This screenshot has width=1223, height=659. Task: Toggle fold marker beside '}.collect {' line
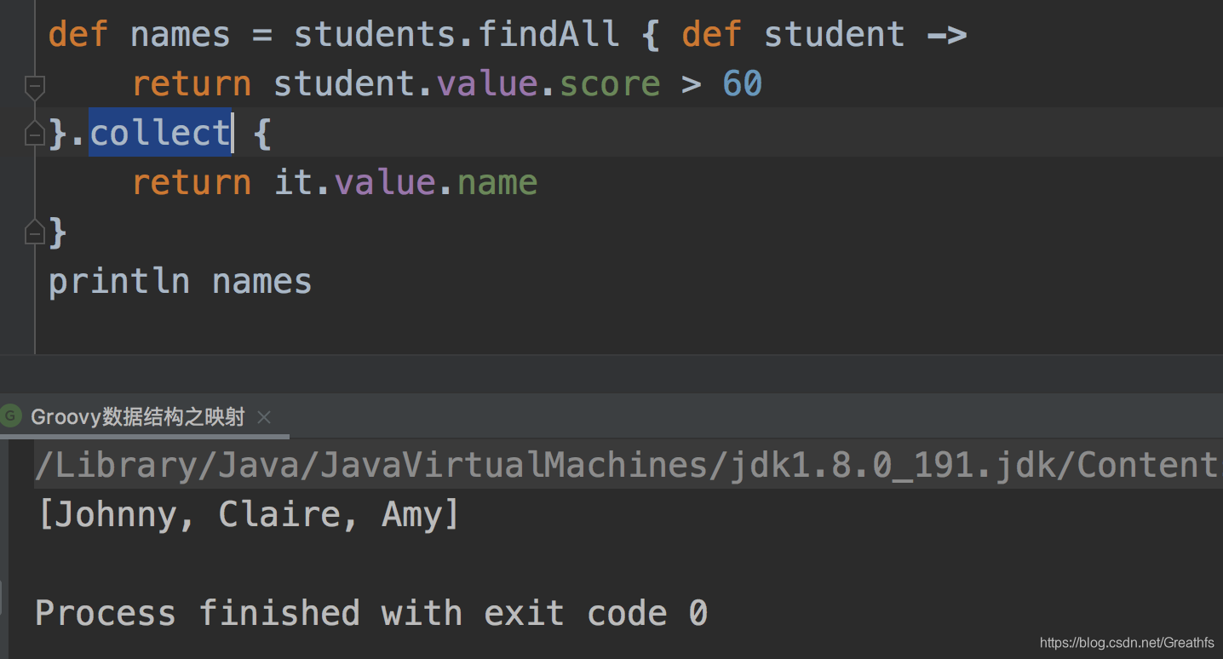coord(35,134)
